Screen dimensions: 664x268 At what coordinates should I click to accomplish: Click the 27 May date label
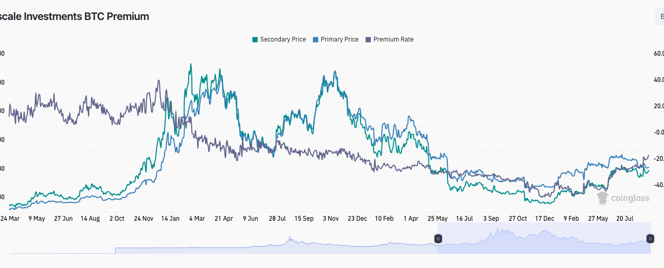(598, 218)
